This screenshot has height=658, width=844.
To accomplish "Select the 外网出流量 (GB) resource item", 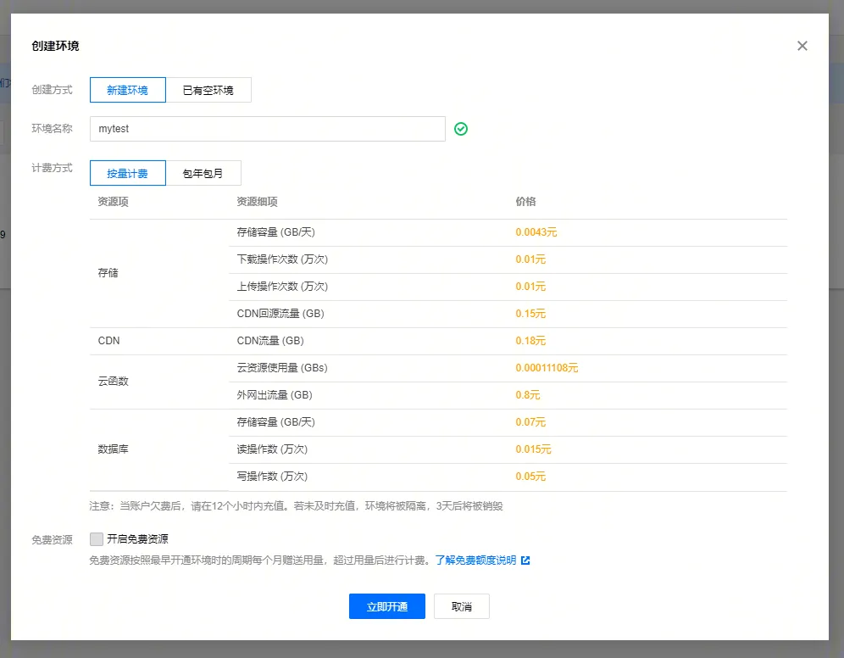I will pyautogui.click(x=275, y=395).
